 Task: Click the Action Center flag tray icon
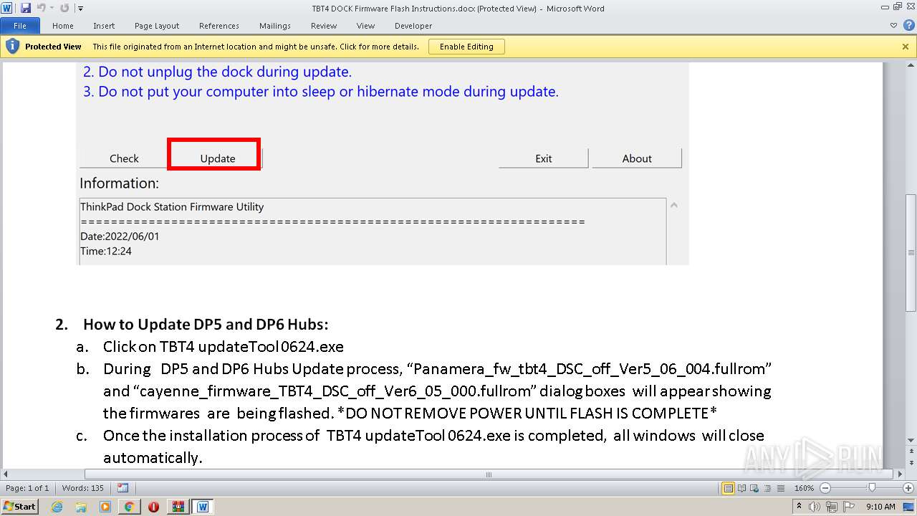(x=848, y=507)
